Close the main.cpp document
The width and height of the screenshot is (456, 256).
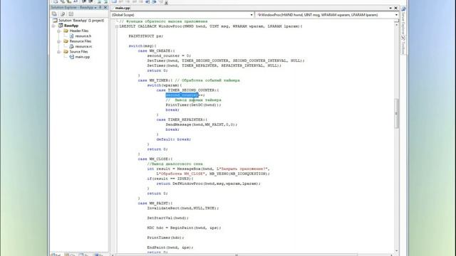pos(396,8)
